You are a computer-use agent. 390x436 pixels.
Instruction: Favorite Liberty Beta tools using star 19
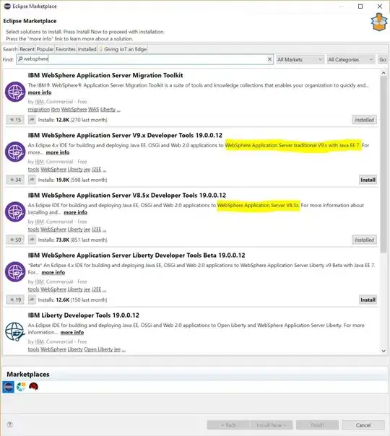[x=15, y=300]
